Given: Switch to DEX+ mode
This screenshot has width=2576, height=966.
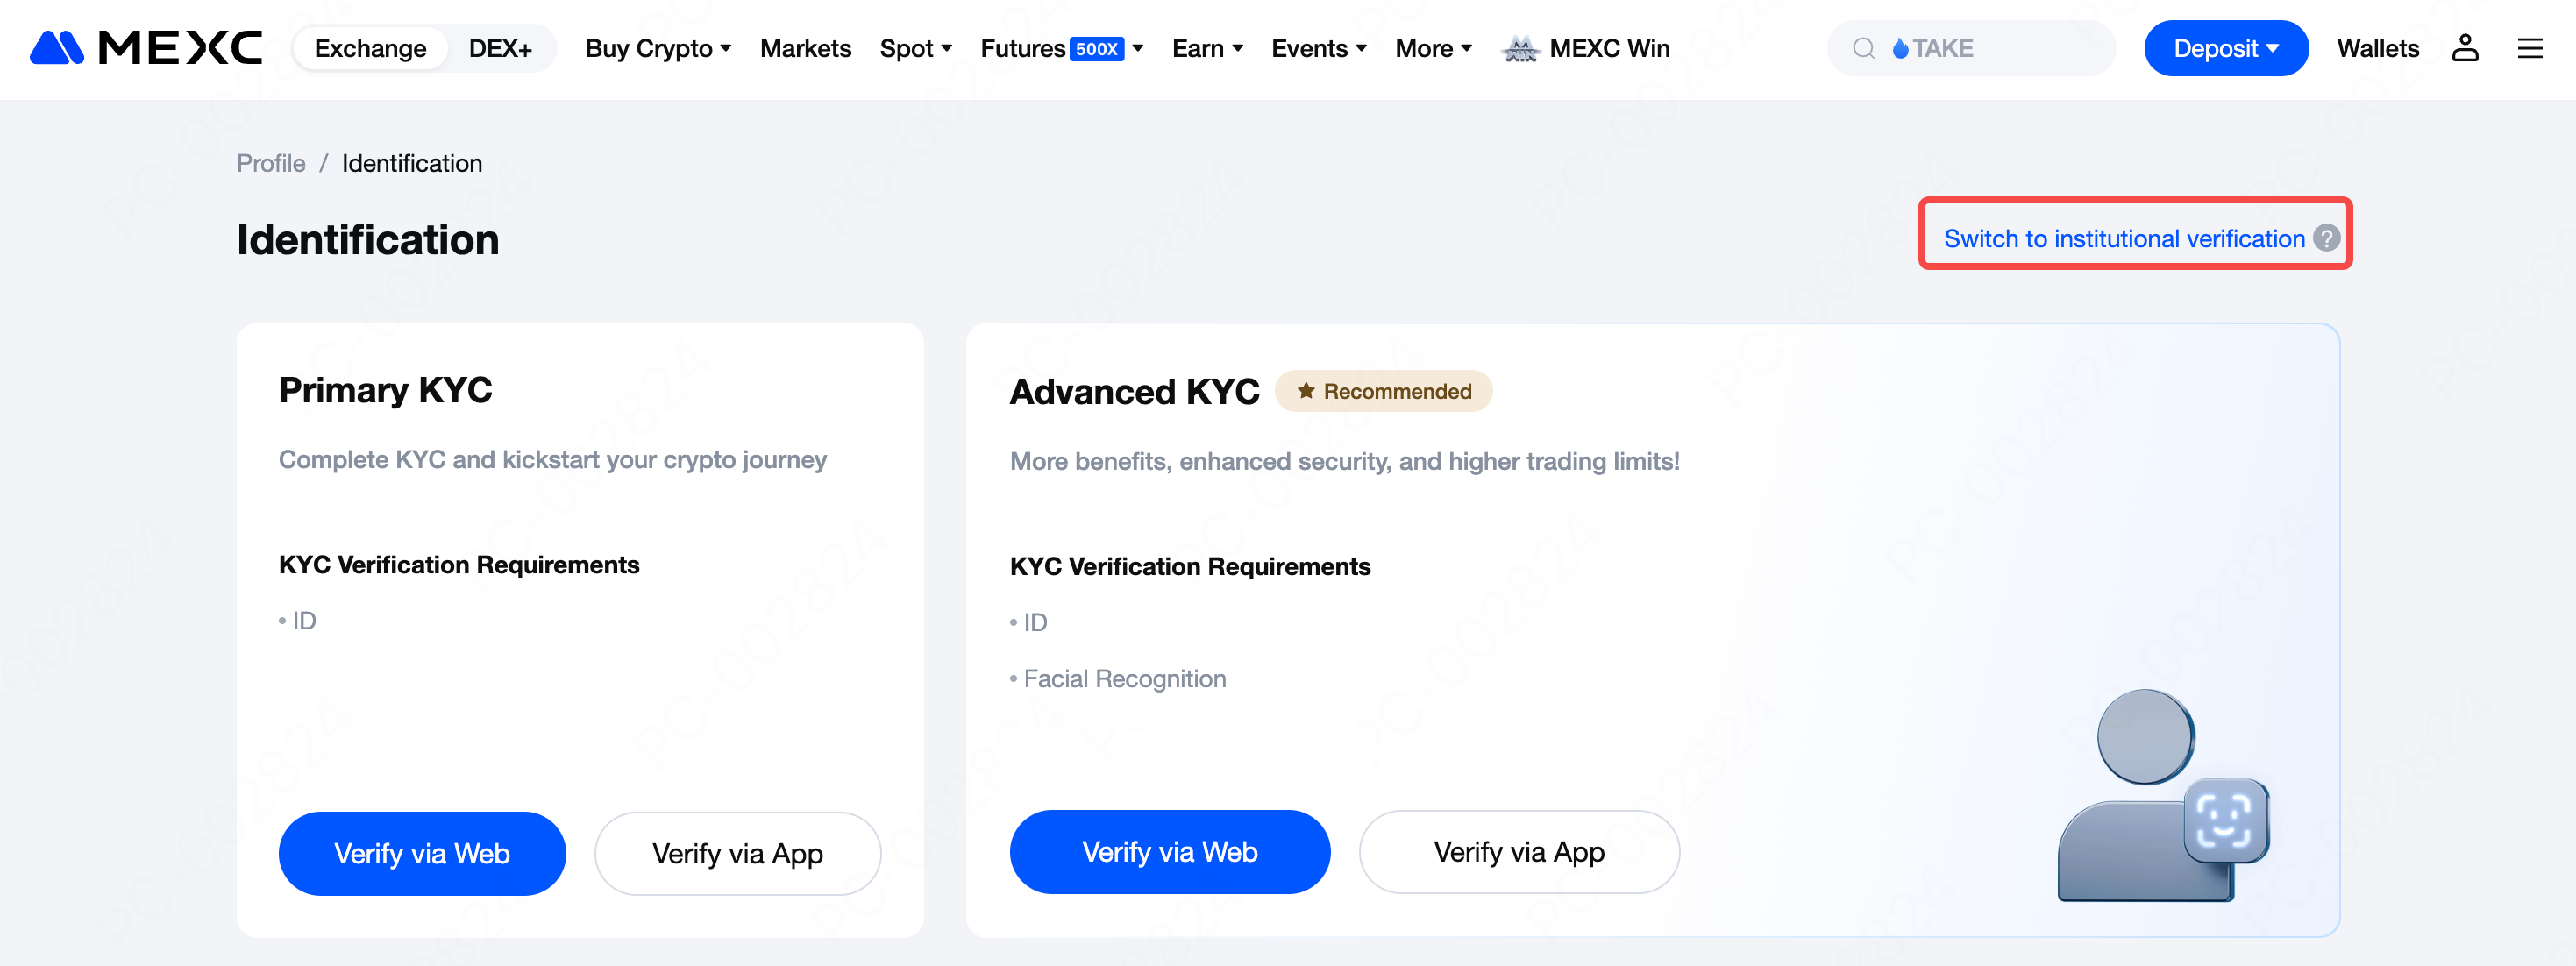Looking at the screenshot, I should (500, 48).
